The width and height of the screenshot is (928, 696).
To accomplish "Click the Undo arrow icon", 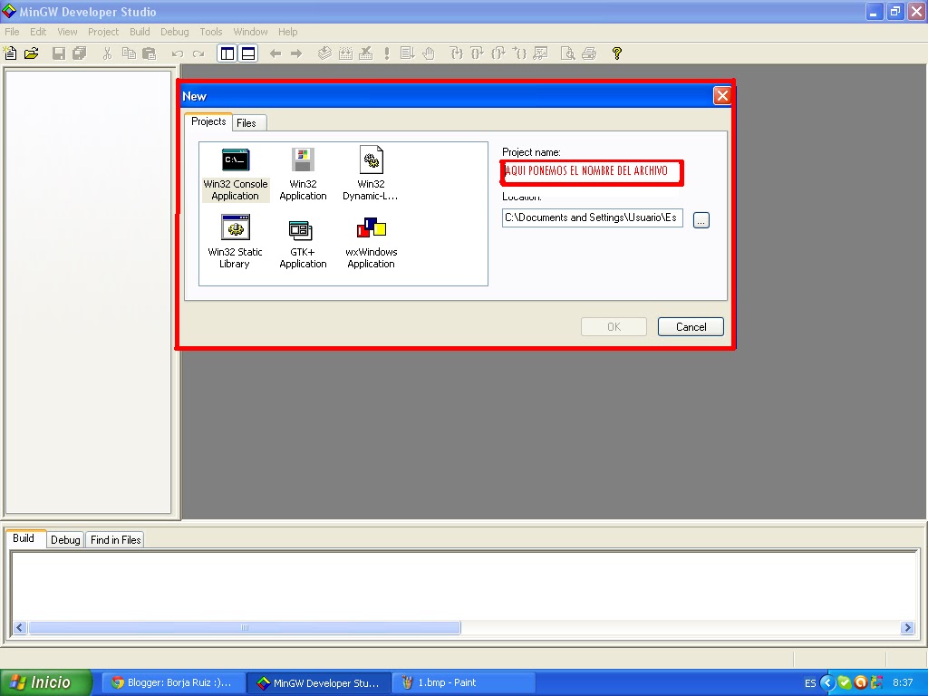I will tap(177, 53).
